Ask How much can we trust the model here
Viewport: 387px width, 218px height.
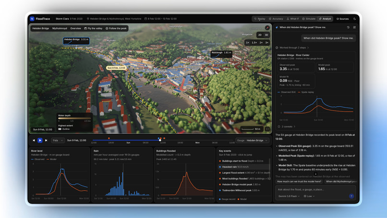pyautogui.click(x=299, y=181)
